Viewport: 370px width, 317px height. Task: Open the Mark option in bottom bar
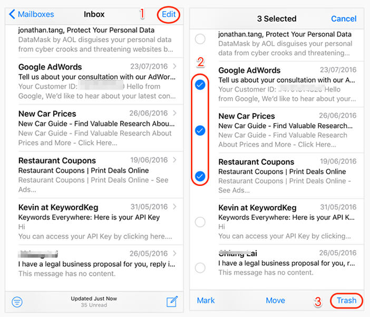coord(206,301)
